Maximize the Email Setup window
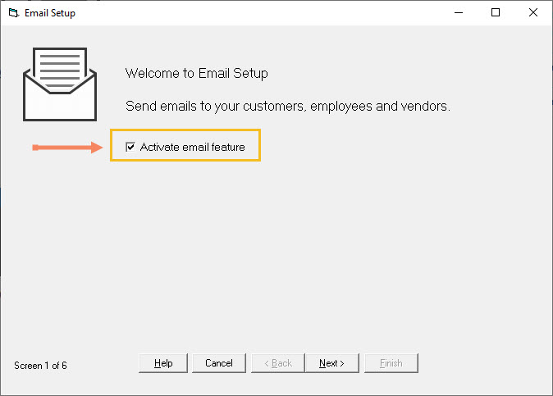This screenshot has height=396, width=553. pyautogui.click(x=496, y=13)
